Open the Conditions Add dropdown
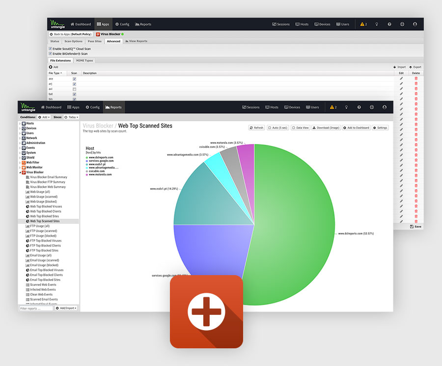This screenshot has width=442, height=366. pos(44,117)
